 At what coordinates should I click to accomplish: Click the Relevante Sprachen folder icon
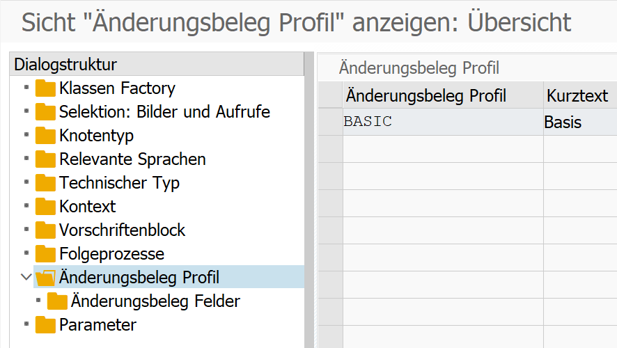coord(46,159)
